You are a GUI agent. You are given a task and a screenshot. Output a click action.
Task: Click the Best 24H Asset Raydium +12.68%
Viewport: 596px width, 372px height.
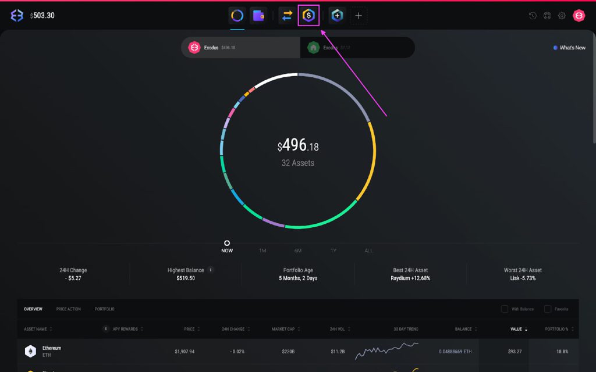tap(410, 274)
